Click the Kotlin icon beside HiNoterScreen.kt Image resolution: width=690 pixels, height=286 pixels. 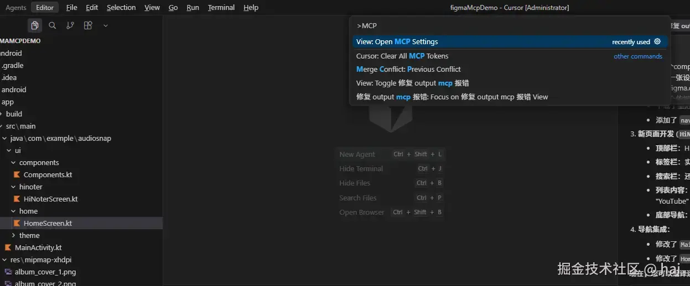click(17, 199)
